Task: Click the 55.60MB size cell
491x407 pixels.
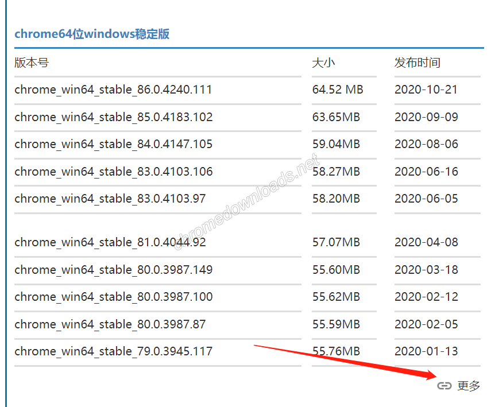Action: 336,270
